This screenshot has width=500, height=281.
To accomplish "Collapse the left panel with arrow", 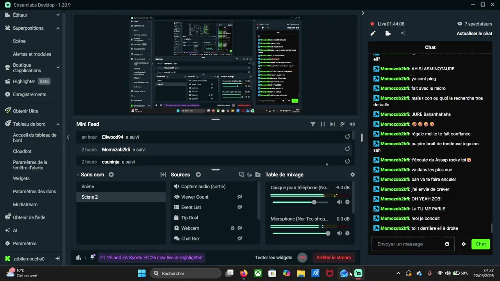I will click(x=68, y=137).
